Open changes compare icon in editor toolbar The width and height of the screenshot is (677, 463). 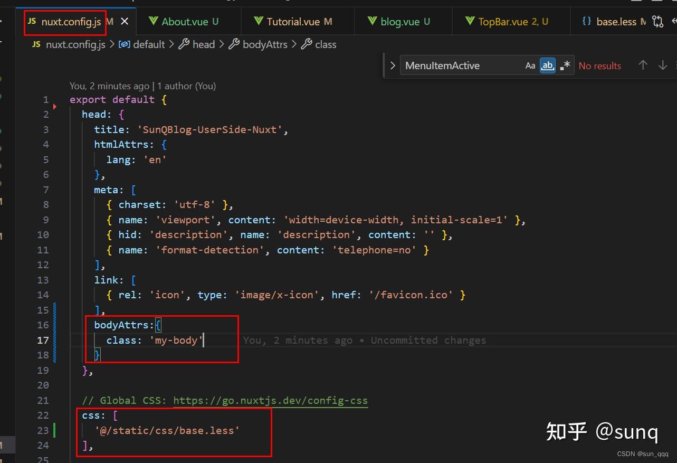coord(657,22)
